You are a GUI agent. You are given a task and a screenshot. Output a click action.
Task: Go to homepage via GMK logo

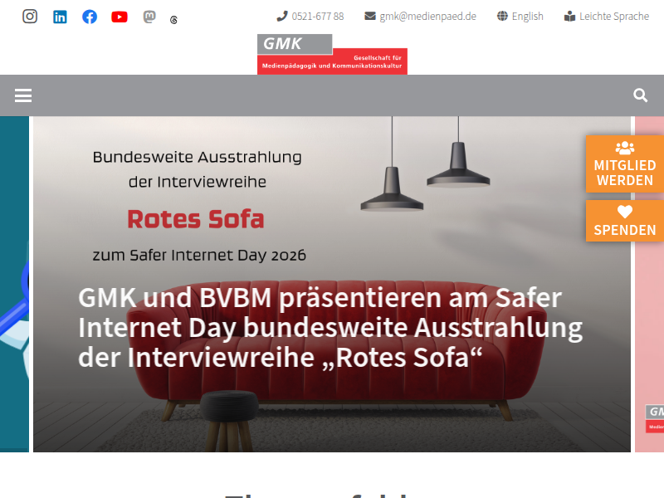click(x=333, y=54)
